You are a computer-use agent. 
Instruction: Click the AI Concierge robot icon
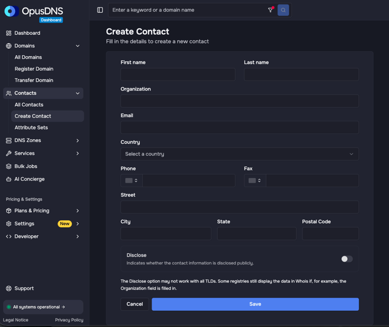click(9, 179)
